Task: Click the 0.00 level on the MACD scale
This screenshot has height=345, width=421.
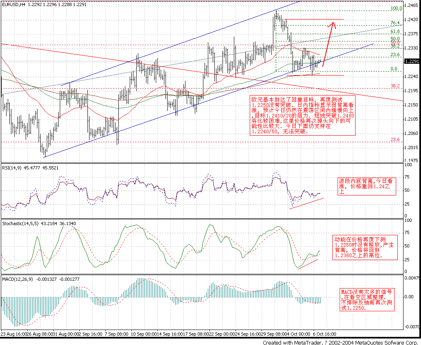Action: pos(409,297)
